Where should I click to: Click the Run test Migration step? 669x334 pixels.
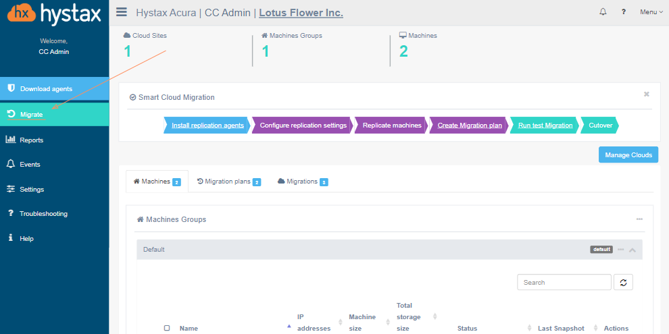[545, 126]
